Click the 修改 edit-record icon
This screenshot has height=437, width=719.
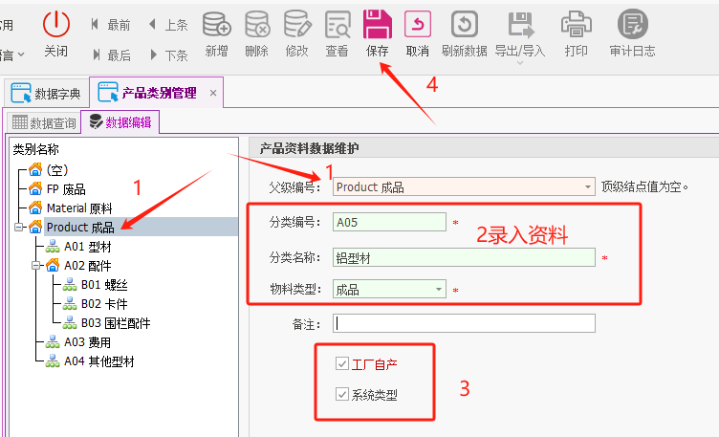(x=297, y=24)
